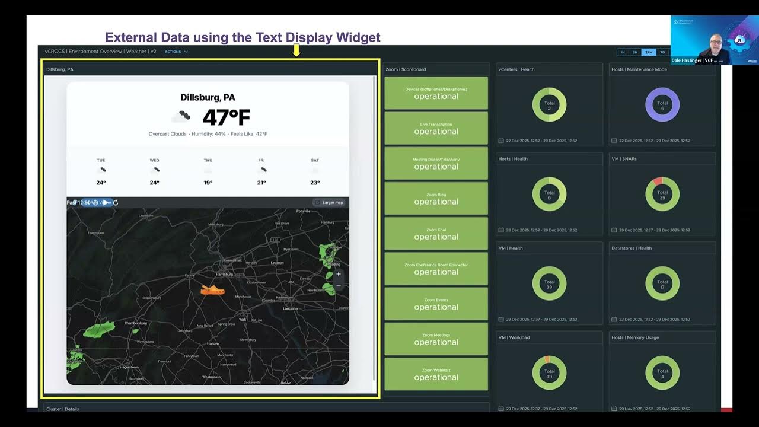Select the 1H time range
Viewport: 759px width, 427px height.
coord(623,52)
